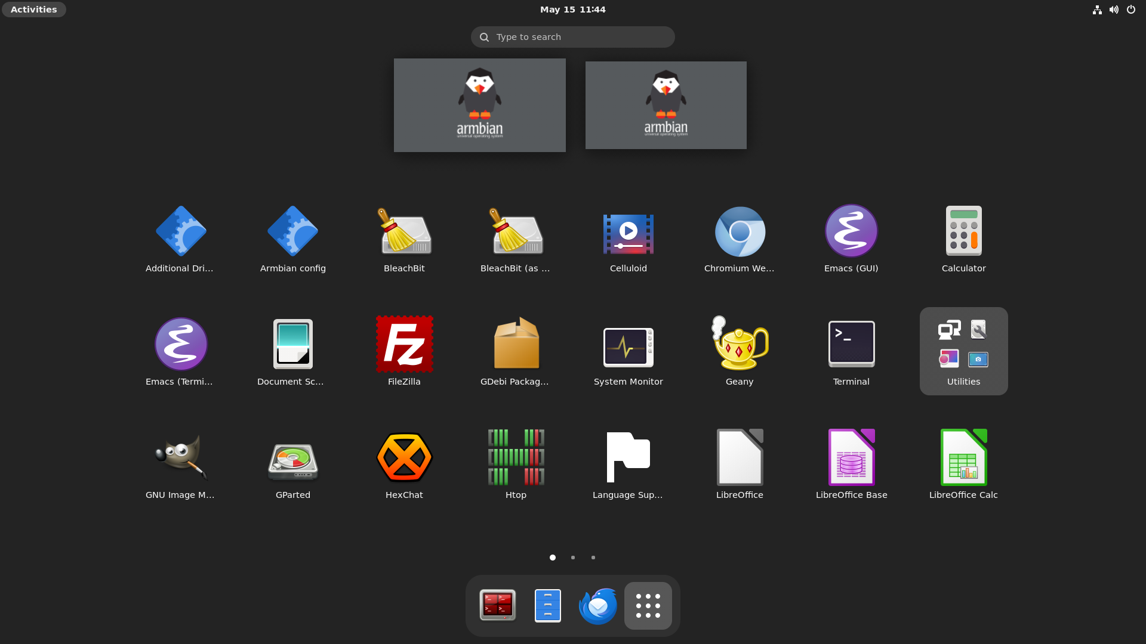1146x644 pixels.
Task: Launch LibreOffice Calc
Action: 963,465
